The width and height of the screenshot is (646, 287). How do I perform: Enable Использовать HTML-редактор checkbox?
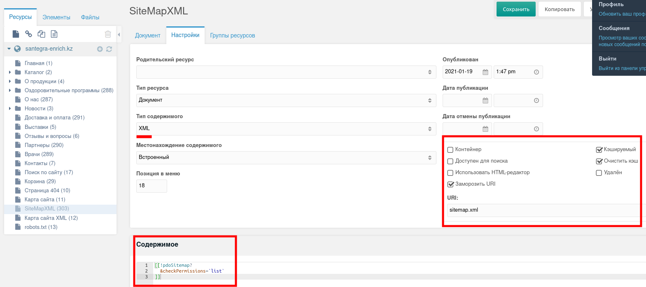[450, 173]
